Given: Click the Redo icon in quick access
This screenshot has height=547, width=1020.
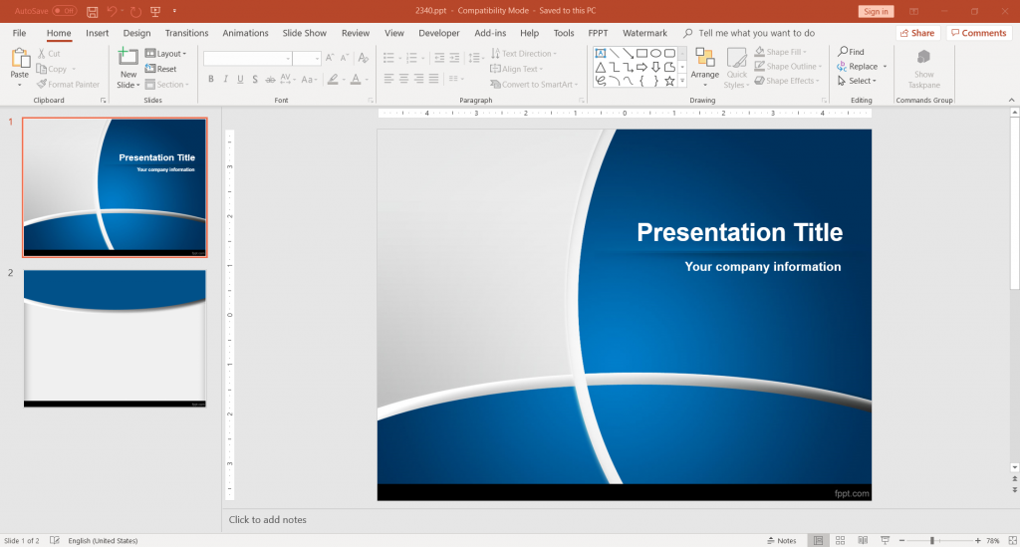Looking at the screenshot, I should tap(135, 12).
